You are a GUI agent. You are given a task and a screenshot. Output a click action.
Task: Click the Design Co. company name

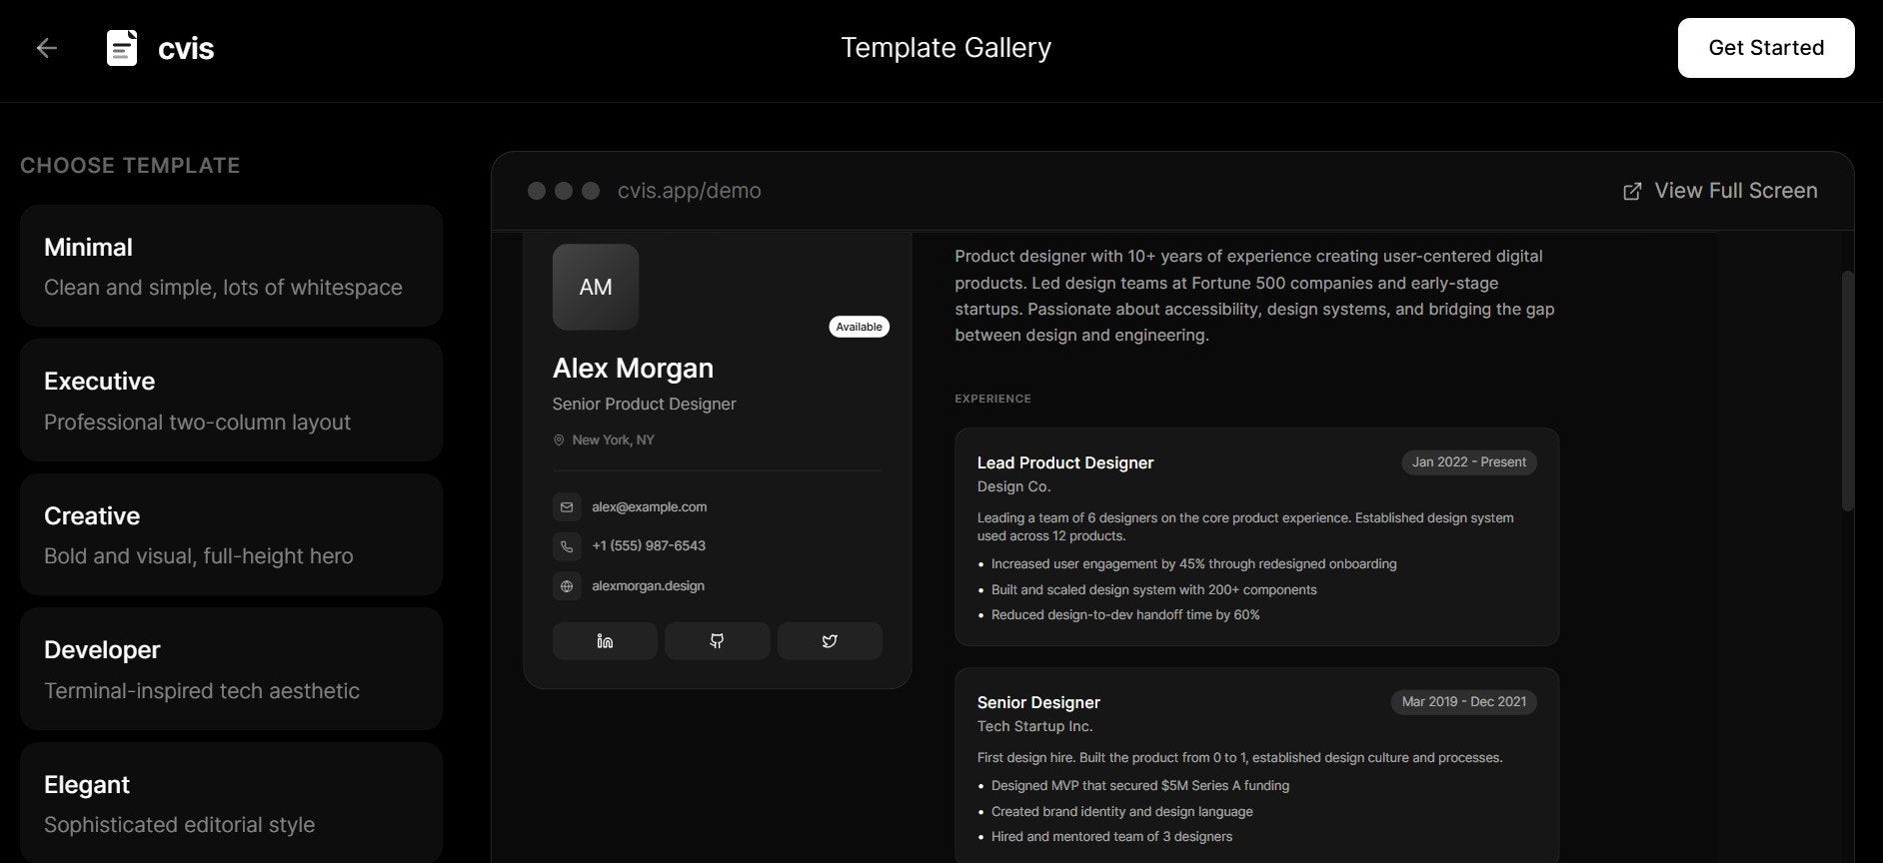point(1013,486)
